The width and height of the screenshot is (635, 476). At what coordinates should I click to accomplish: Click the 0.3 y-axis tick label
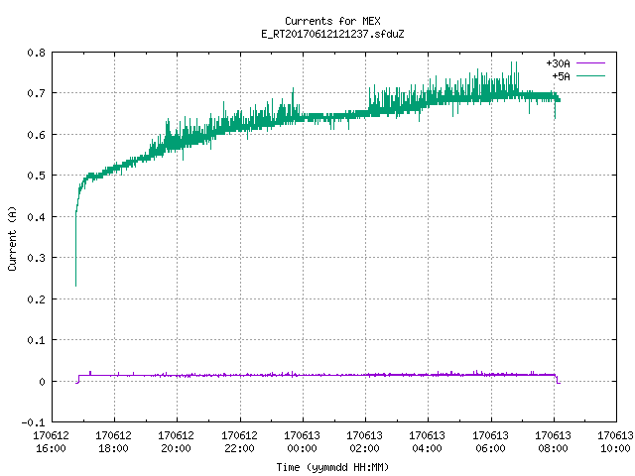(x=36, y=258)
